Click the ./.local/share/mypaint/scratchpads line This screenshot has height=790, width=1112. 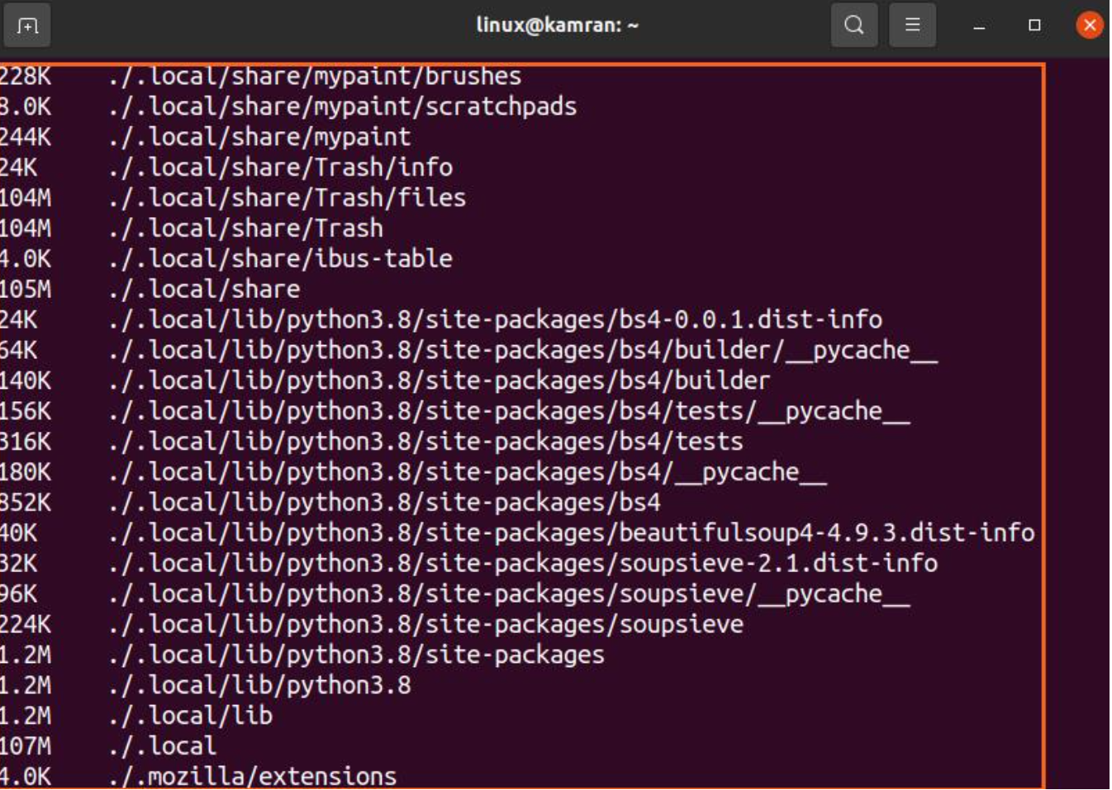tap(342, 106)
